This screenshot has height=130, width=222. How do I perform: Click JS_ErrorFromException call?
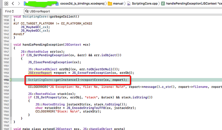coord(91,73)
